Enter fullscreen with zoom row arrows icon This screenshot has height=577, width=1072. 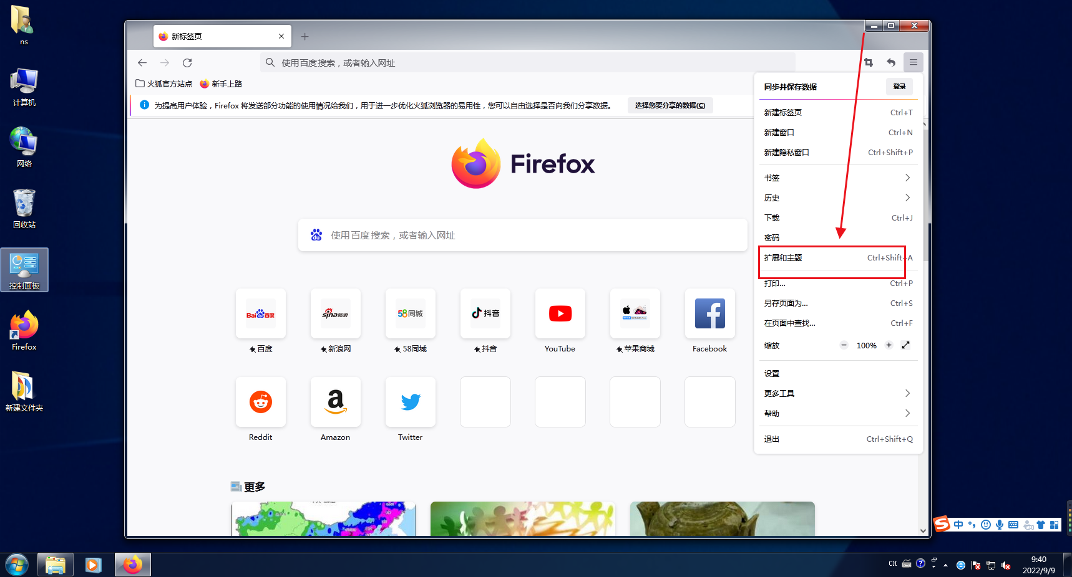905,345
